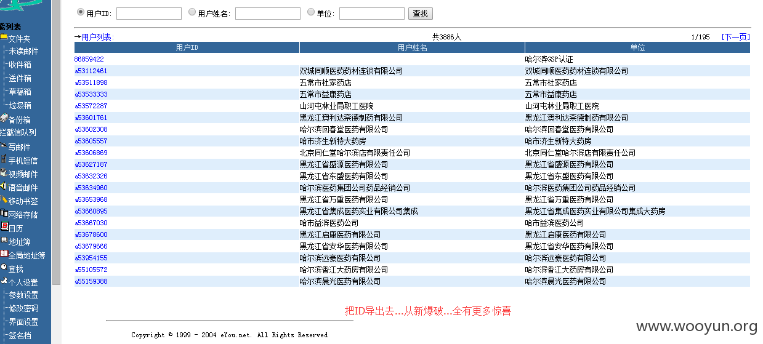This screenshot has width=763, height=344.
Task: Click the 写邮件 compose icon
Action: [x=4, y=146]
